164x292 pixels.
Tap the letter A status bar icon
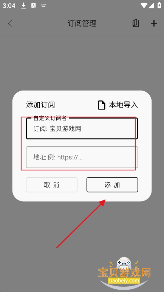click(x=33, y=6)
